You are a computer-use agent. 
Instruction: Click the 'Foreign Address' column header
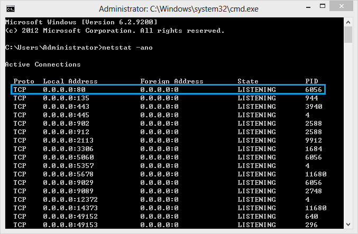point(172,81)
